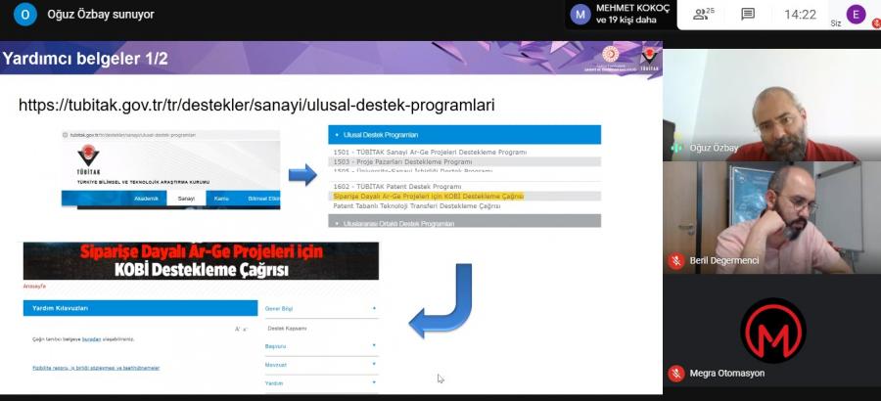Open the chat messages panel
Screen dimensions: 881x401
coord(748,14)
